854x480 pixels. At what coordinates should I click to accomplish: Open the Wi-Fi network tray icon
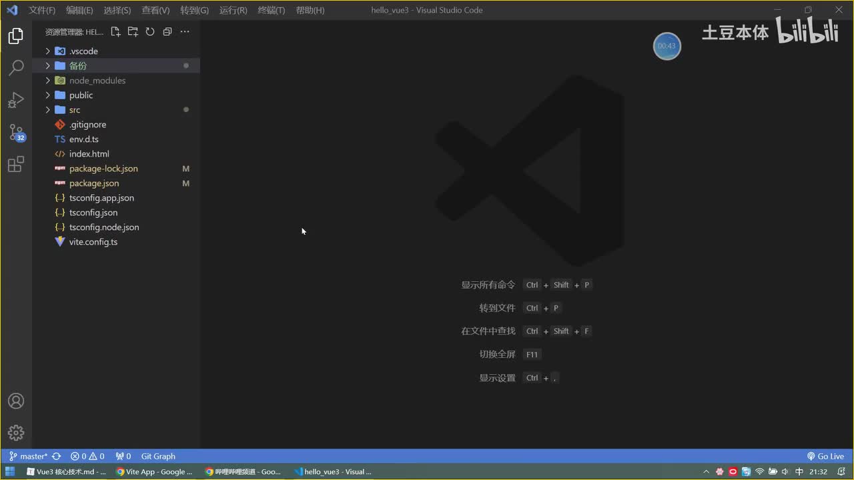point(759,472)
